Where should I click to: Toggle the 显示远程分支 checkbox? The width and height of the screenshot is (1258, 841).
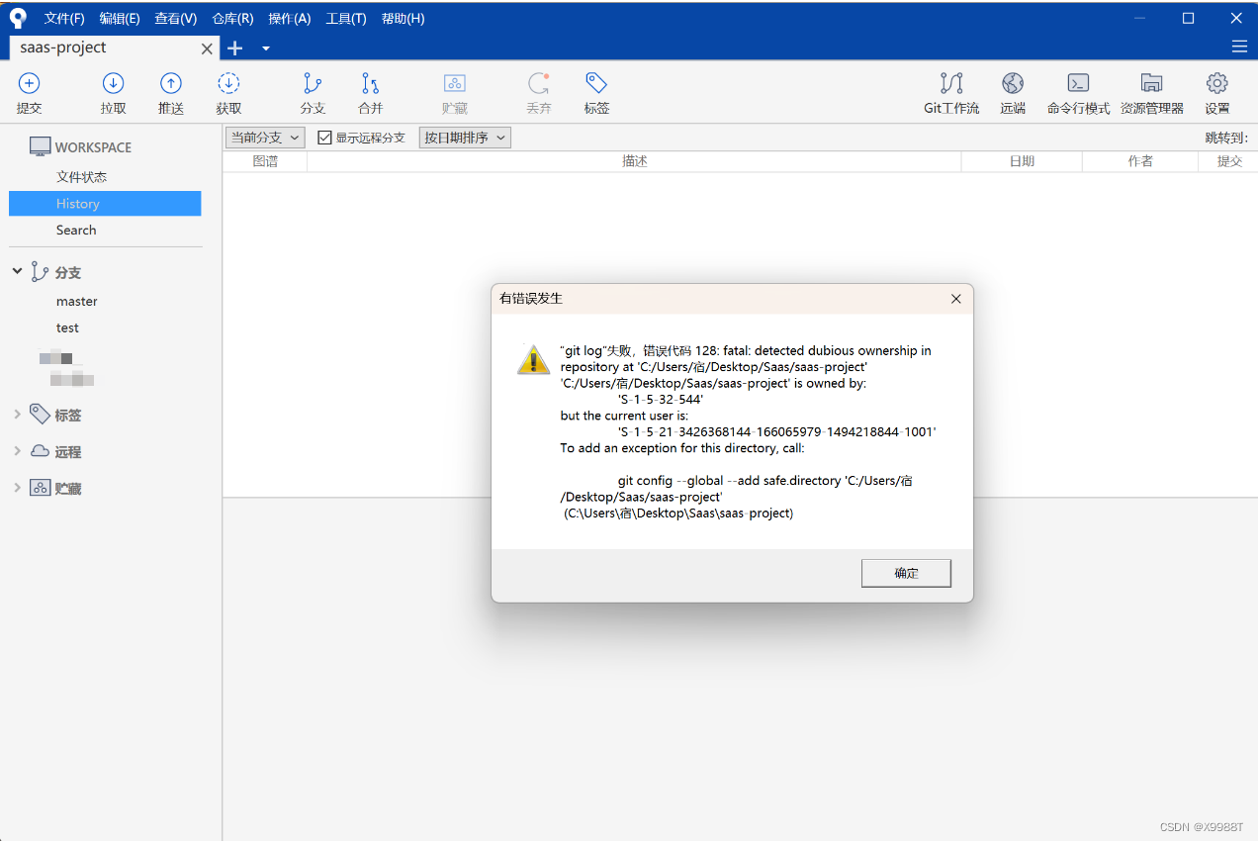[x=323, y=137]
